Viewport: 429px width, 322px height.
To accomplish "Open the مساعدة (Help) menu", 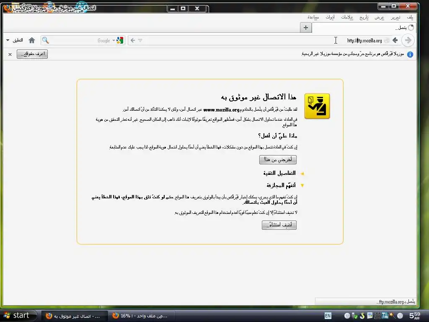I will (x=313, y=17).
